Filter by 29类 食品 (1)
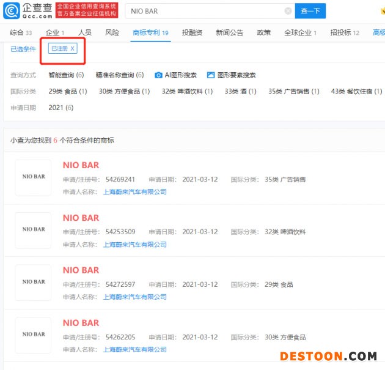 pos(68,91)
